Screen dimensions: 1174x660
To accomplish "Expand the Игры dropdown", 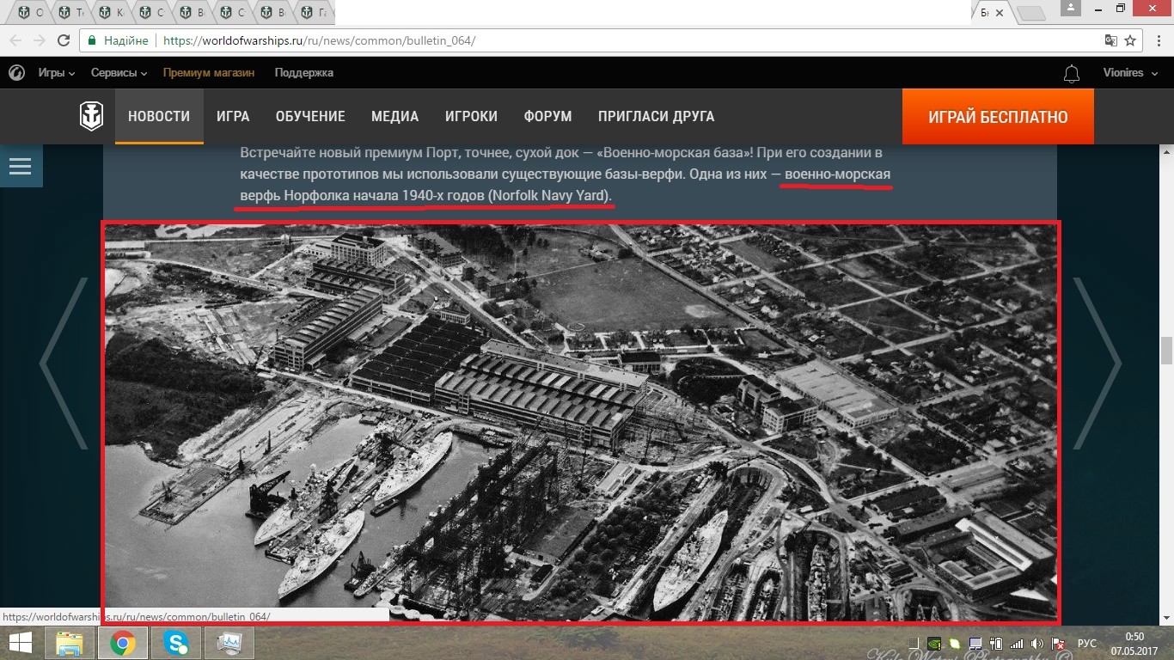I will pyautogui.click(x=57, y=73).
